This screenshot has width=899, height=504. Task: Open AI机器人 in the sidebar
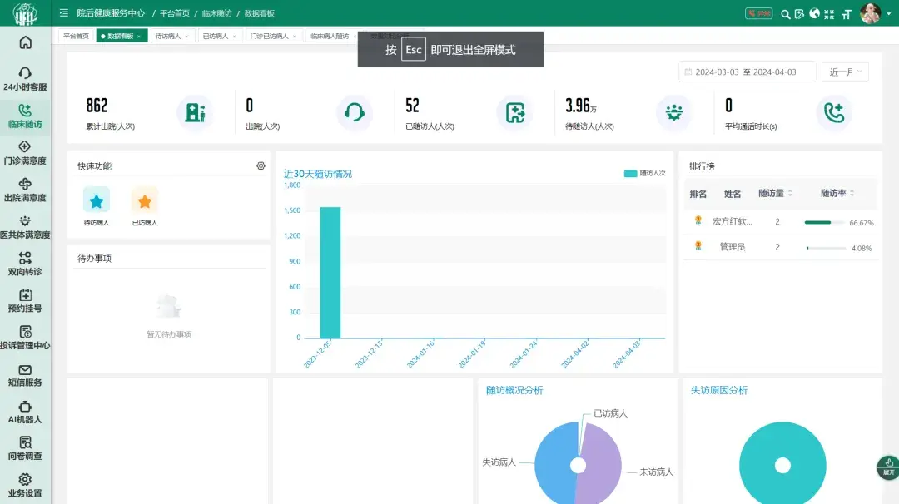click(x=25, y=412)
